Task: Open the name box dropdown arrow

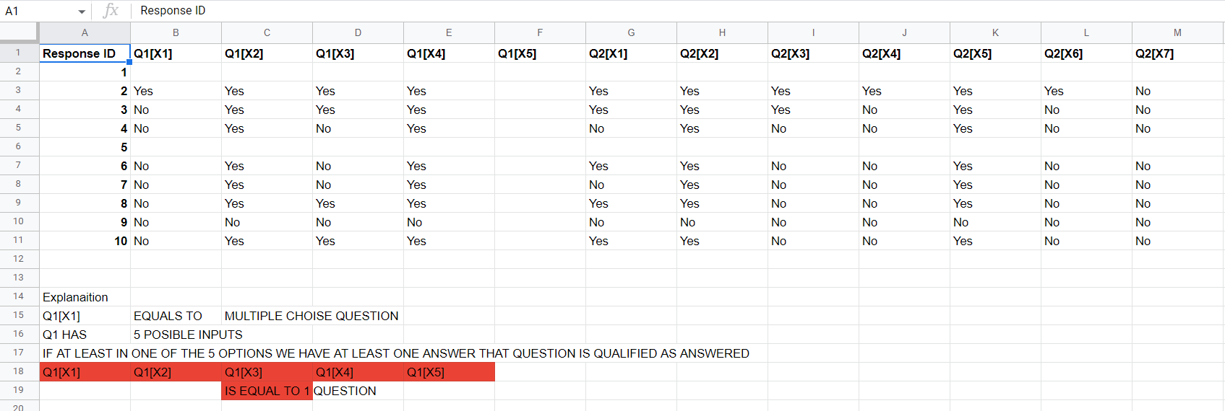Action: [x=82, y=12]
